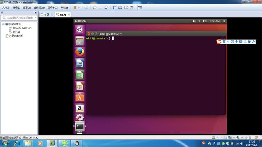Screen dimensions: 262x147
Task: Enter full screen mode icon
Action: (126, 7)
